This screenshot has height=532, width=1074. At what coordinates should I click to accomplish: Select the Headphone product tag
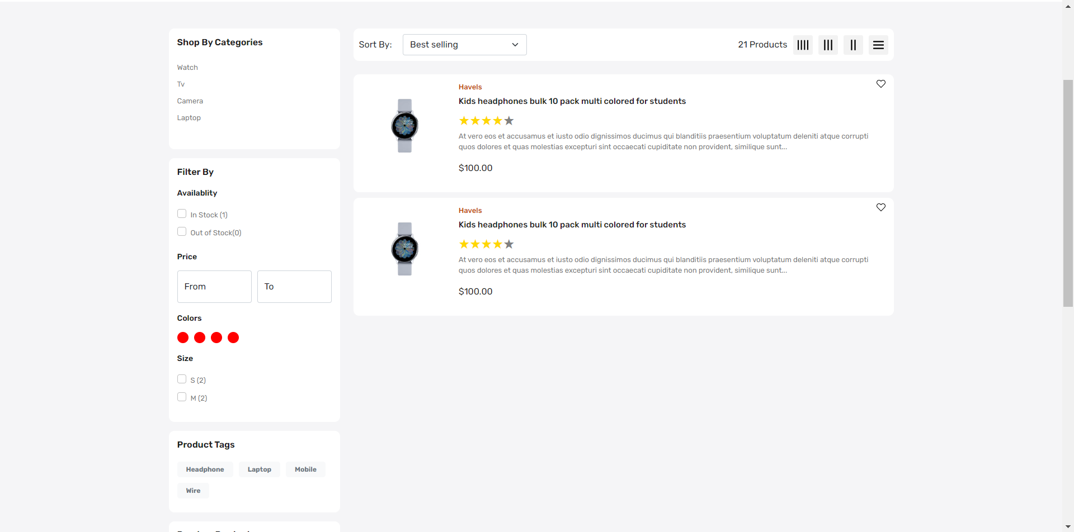pyautogui.click(x=205, y=469)
